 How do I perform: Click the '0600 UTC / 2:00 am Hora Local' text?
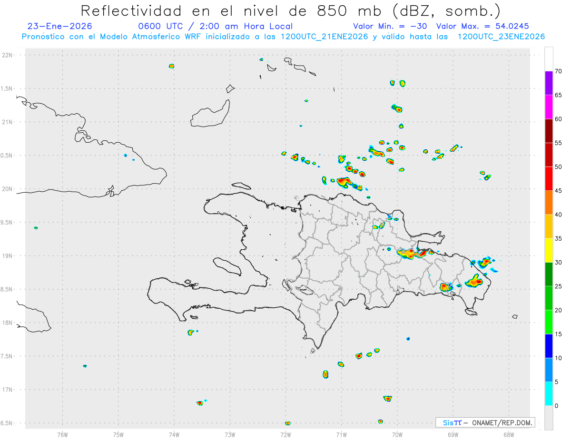(x=215, y=26)
